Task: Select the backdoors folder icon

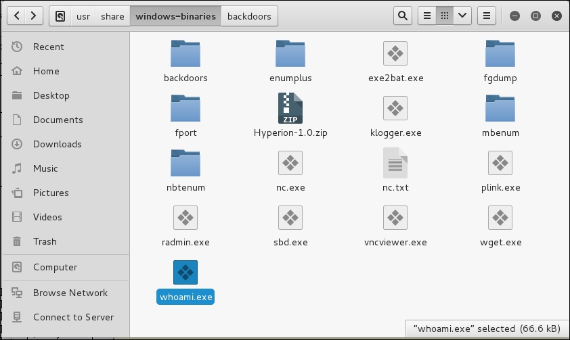Action: [185, 53]
